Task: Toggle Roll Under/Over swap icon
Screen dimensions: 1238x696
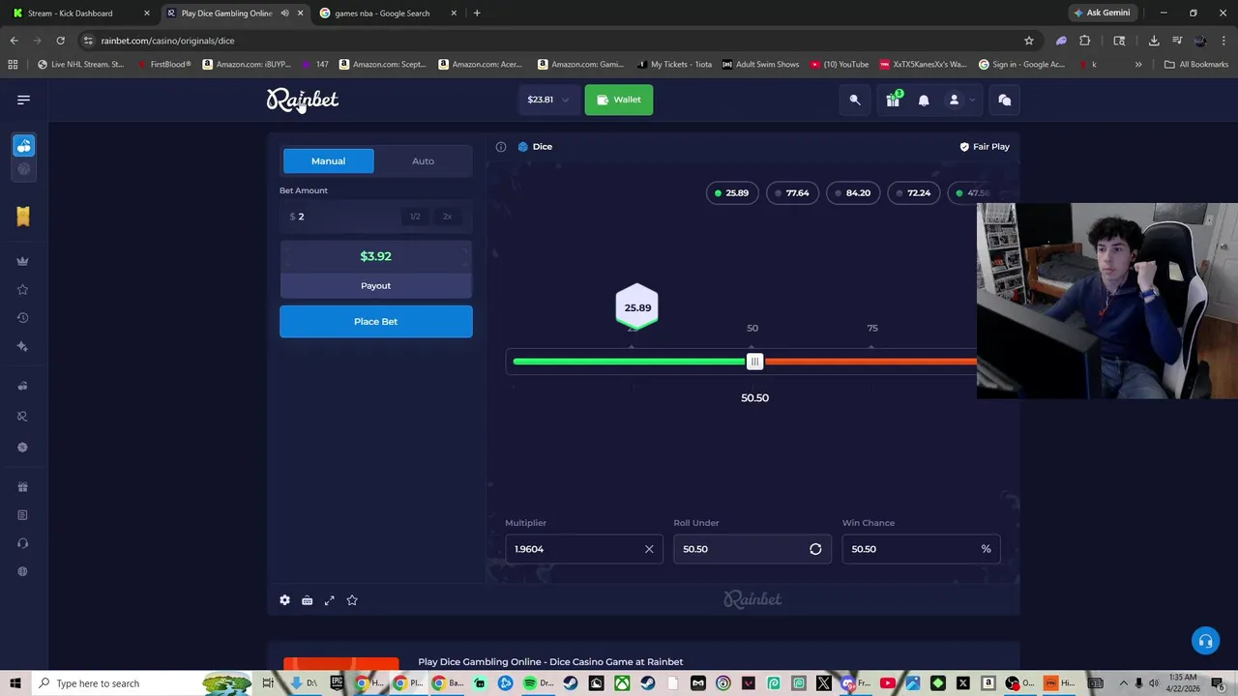Action: coord(815,549)
